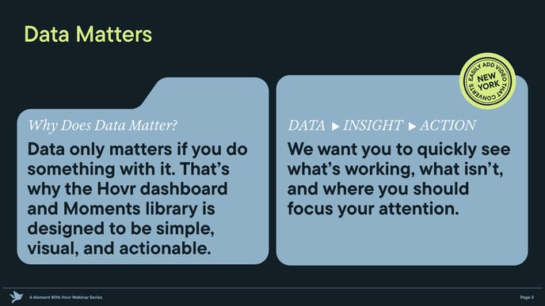The height and width of the screenshot is (306, 545).
Task: Click the word ACTION in the heading
Action: click(x=448, y=126)
